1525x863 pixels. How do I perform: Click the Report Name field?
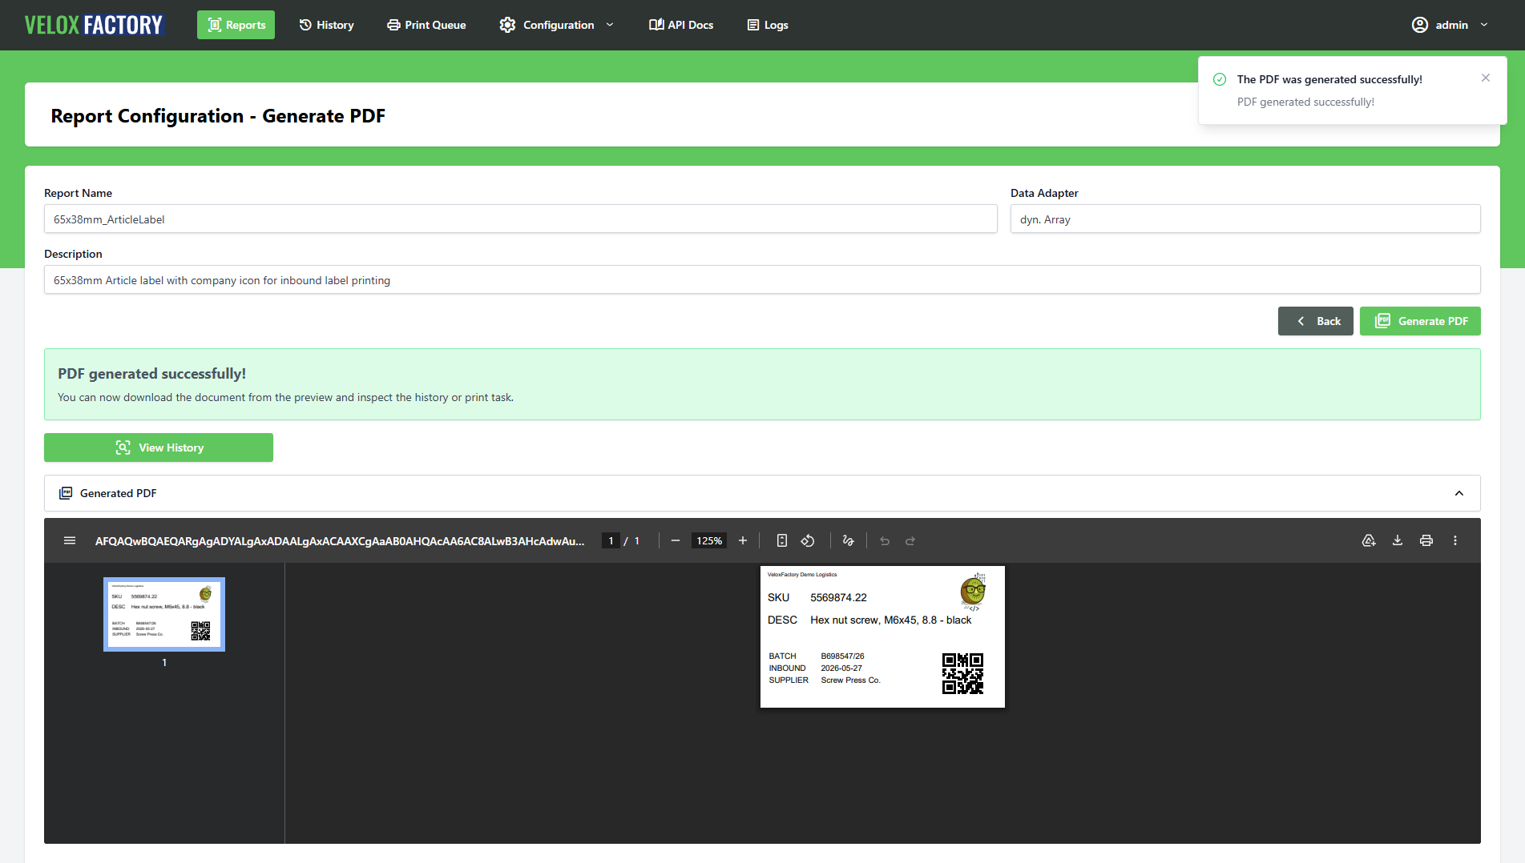pos(521,219)
